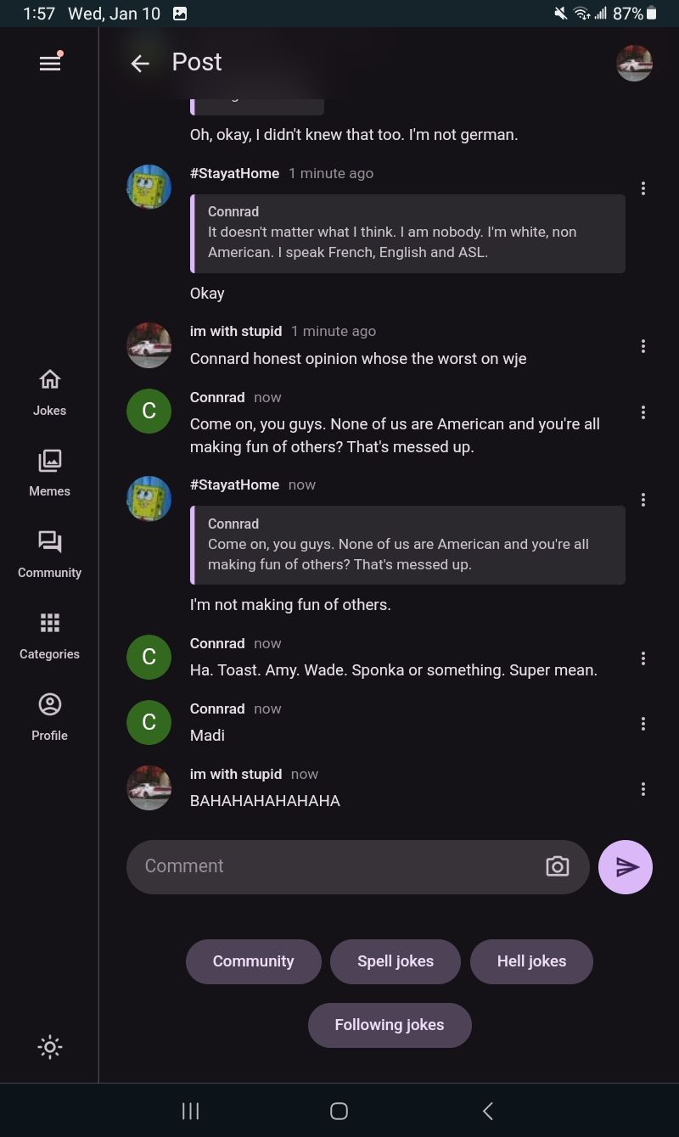
Task: Tap the back arrow beside Post
Action: coord(140,63)
